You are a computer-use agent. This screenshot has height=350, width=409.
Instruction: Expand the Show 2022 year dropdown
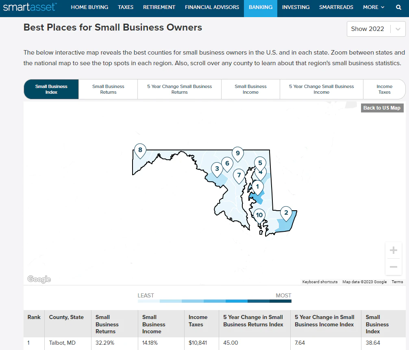[376, 29]
